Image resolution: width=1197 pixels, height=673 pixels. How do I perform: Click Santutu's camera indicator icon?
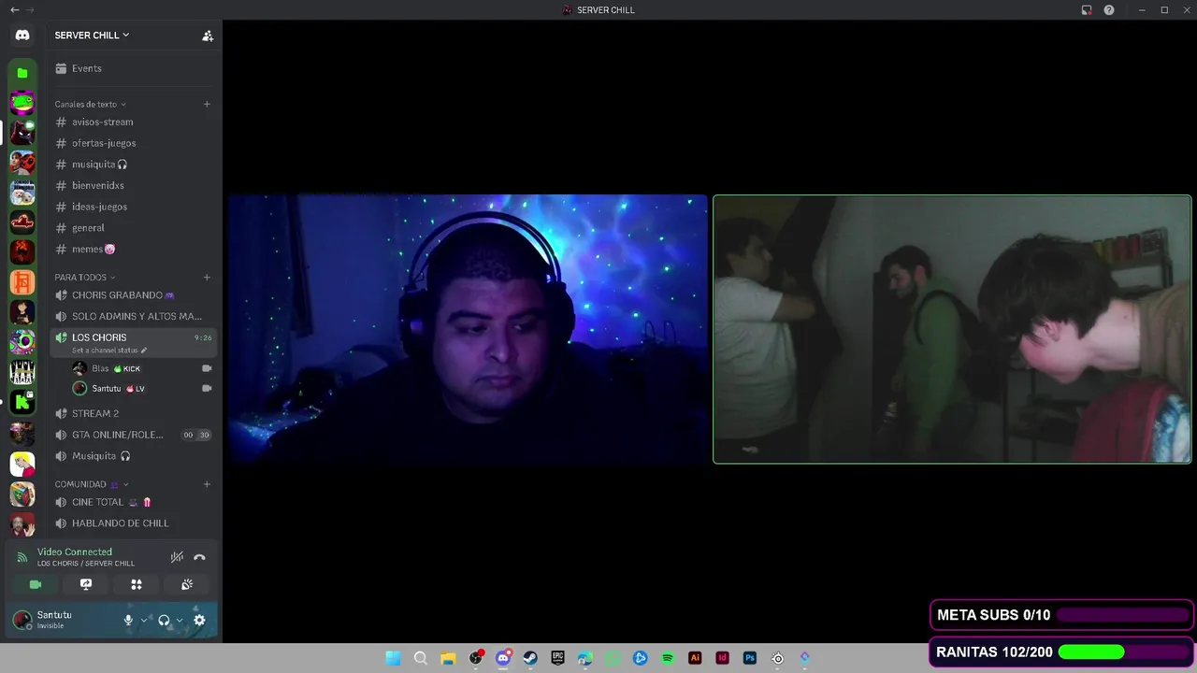tap(207, 388)
